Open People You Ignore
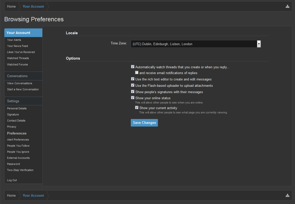295x204 pixels. 18,152
